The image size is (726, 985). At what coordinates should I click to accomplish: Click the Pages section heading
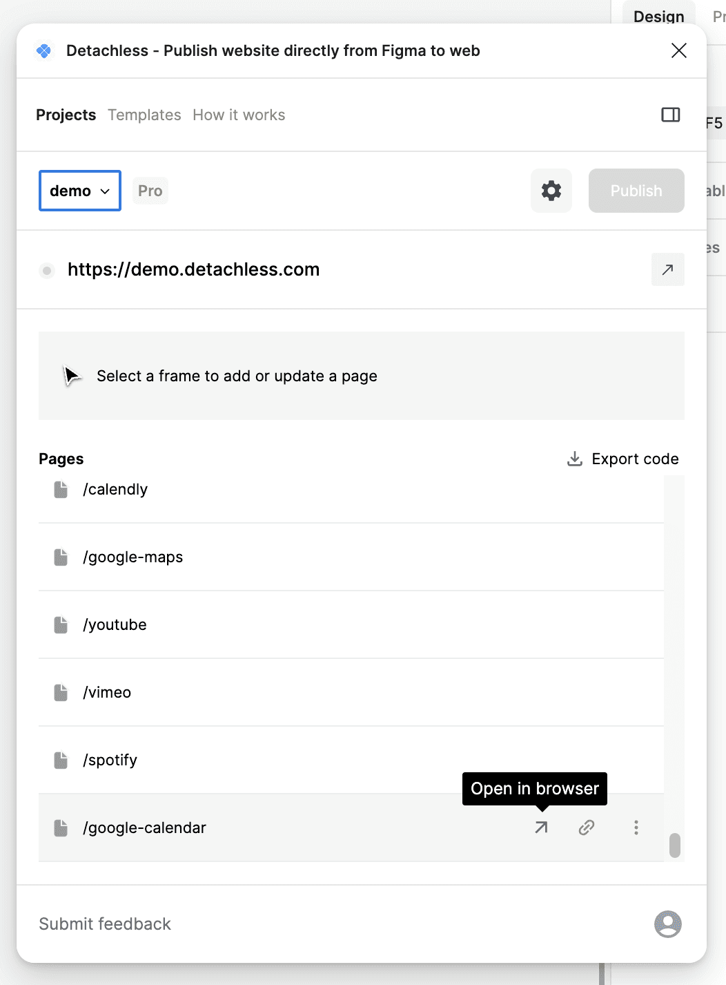point(61,459)
